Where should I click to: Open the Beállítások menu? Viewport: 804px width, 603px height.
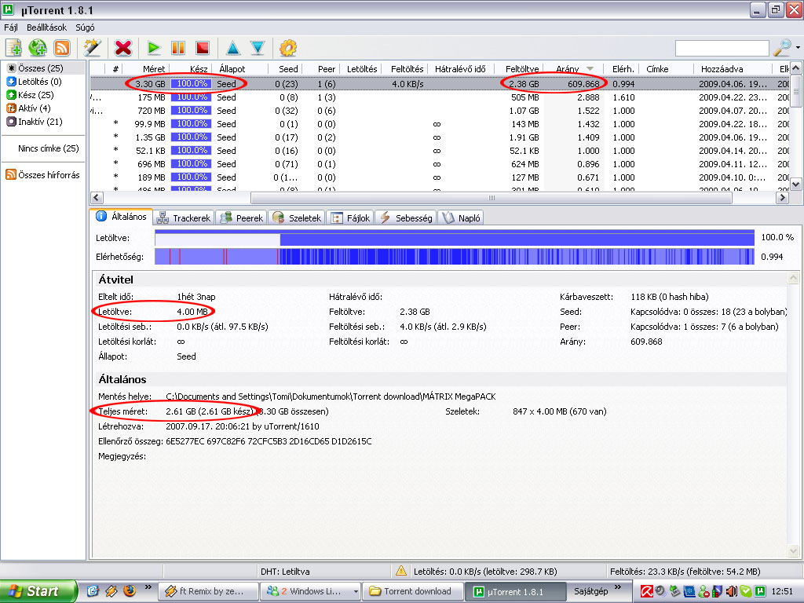click(46, 27)
